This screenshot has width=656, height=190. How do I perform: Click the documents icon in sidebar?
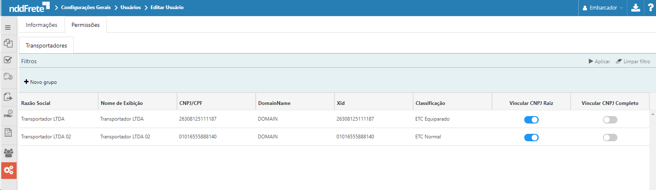coord(8,43)
